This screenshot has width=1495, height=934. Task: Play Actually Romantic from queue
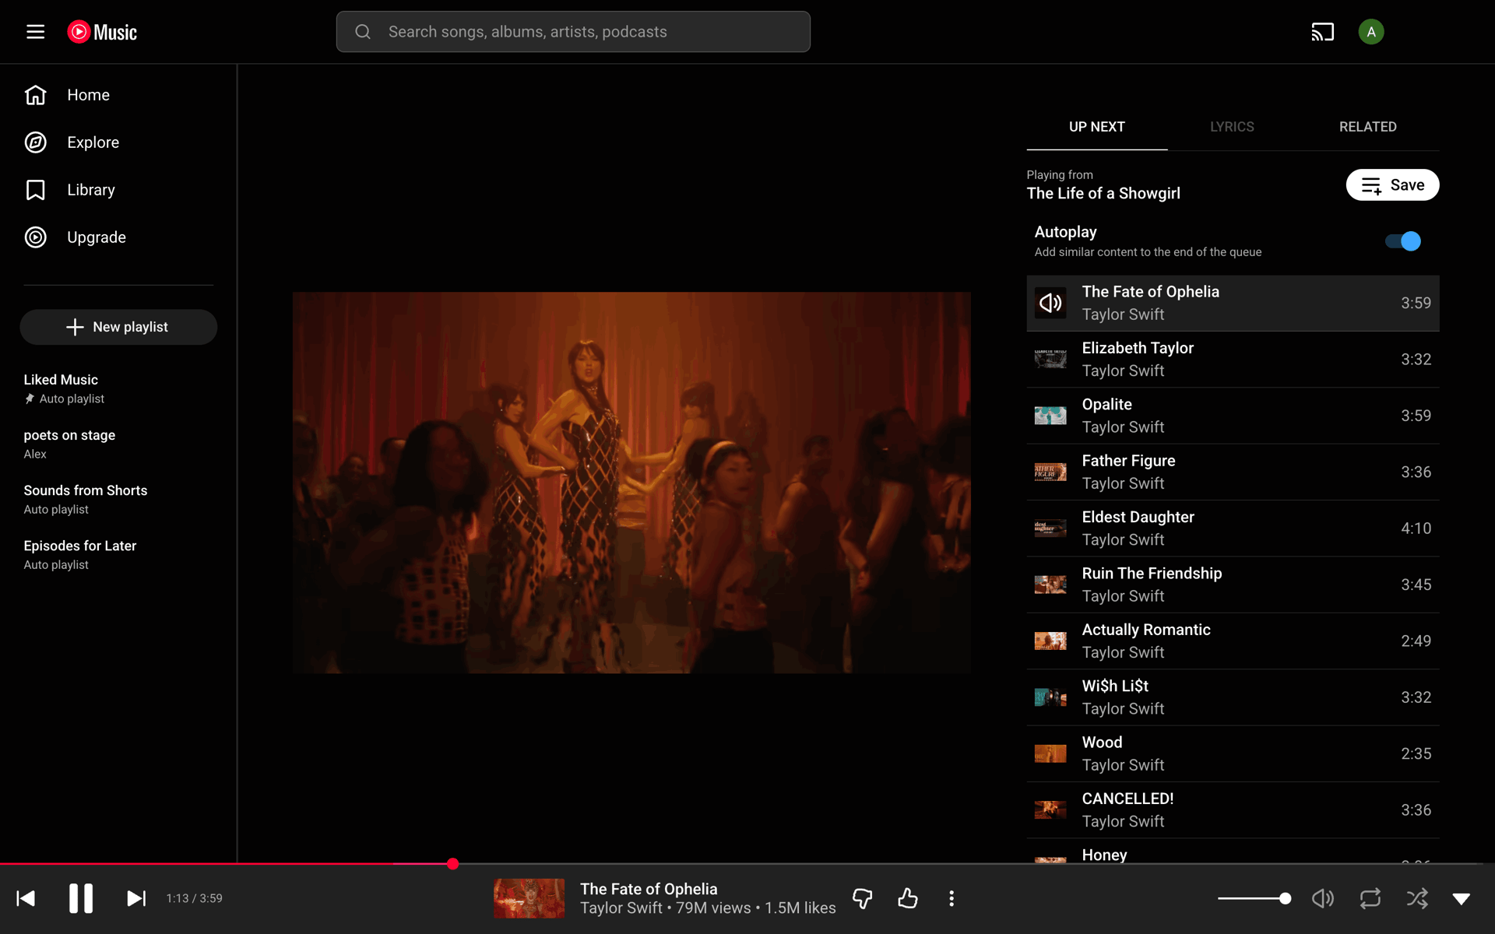pos(1233,641)
